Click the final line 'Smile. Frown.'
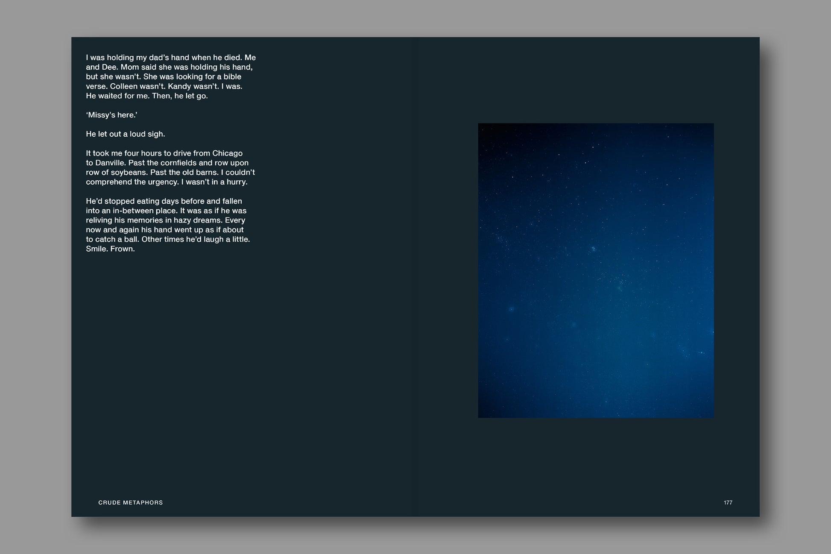 click(x=110, y=249)
